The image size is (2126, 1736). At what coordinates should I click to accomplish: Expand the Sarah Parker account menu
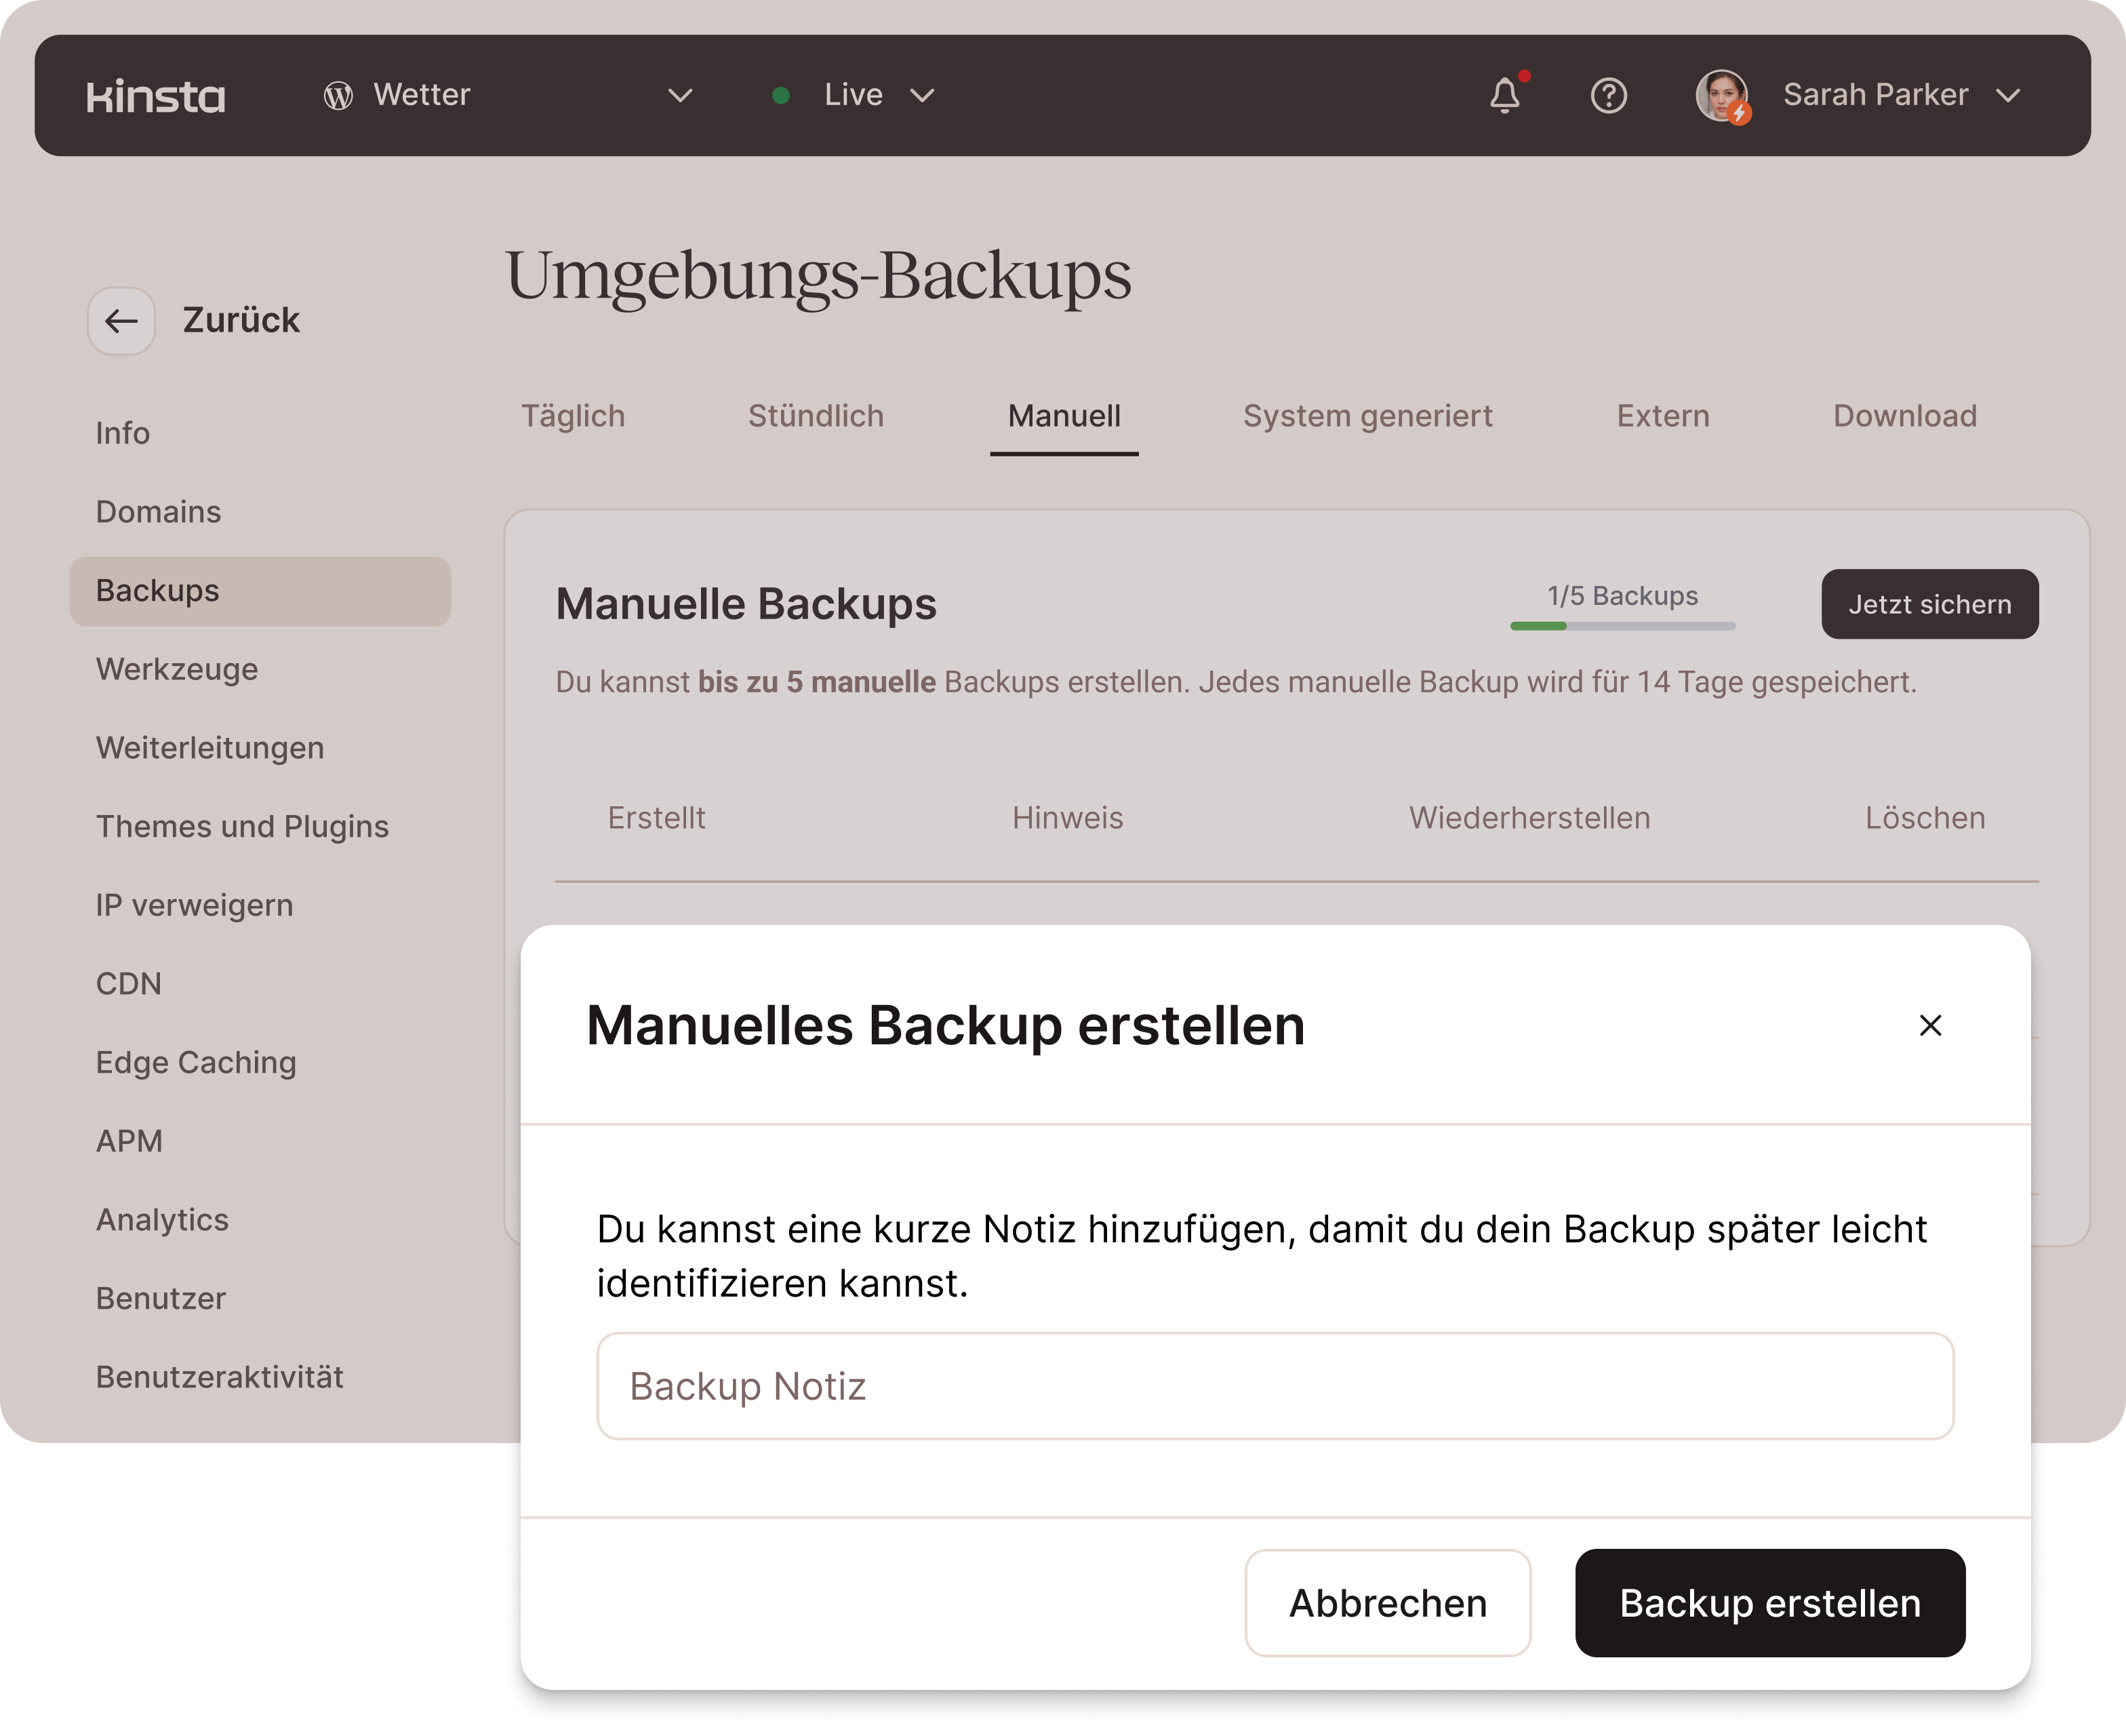coord(2008,96)
